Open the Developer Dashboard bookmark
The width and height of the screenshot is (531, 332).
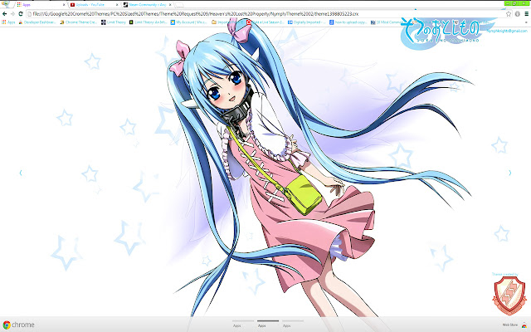(x=37, y=22)
